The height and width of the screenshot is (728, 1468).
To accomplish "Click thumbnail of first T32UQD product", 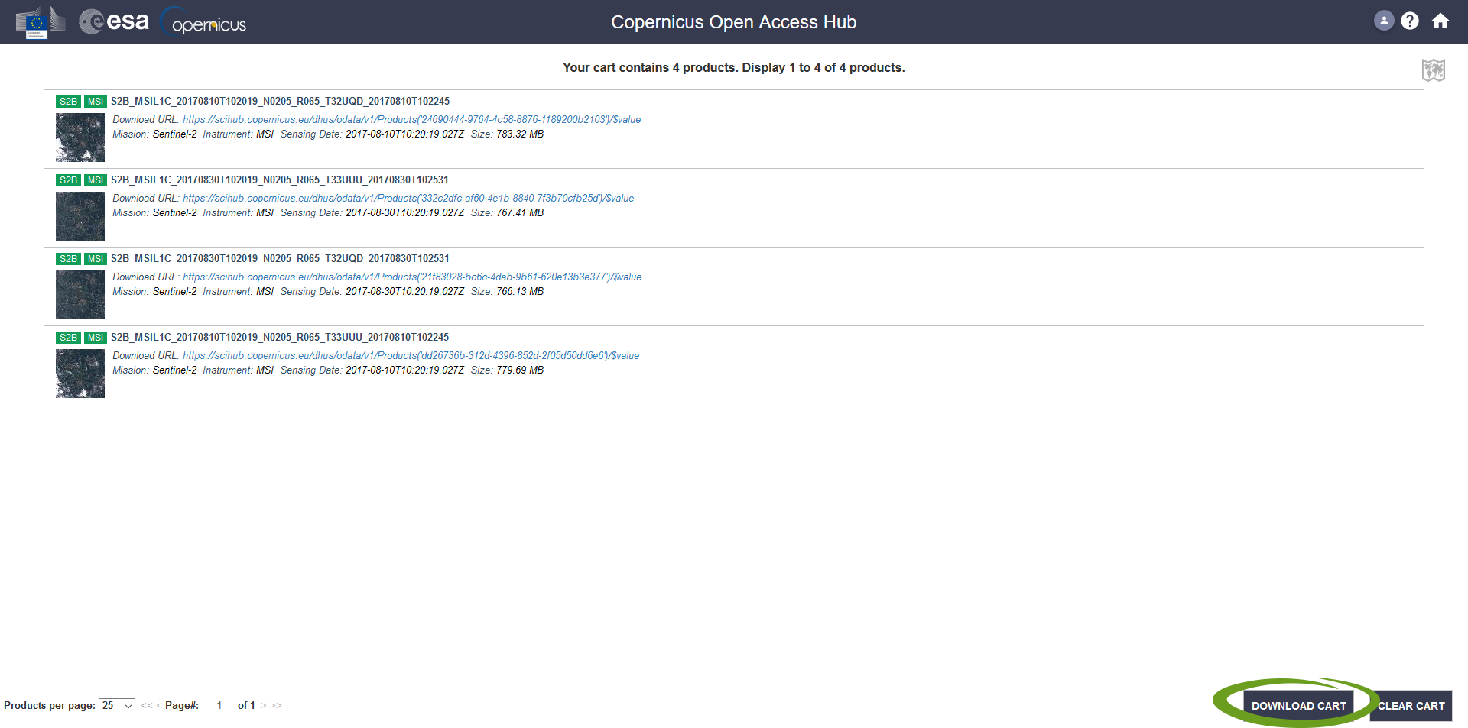I will click(80, 138).
